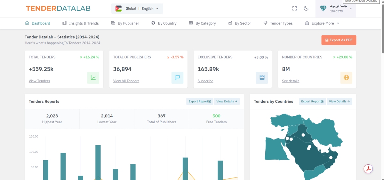Click the line chart icon in Total Tenders
384x180 pixels.
pos(93,78)
